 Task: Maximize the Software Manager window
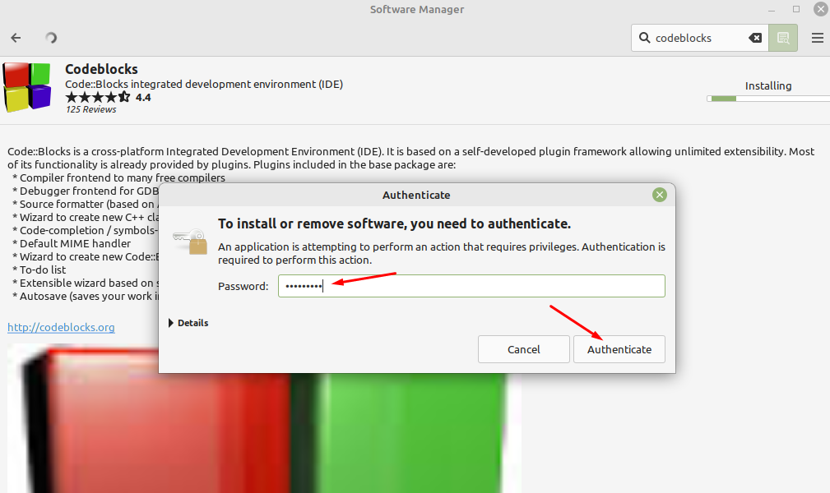[x=796, y=9]
